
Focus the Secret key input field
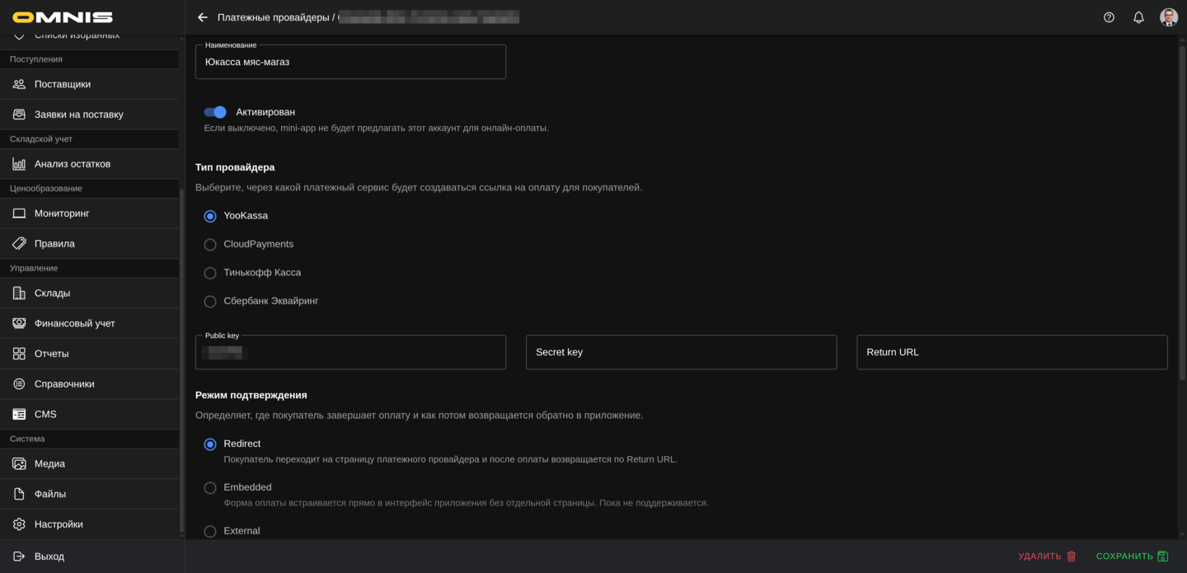point(681,352)
